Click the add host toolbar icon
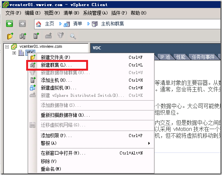 tap(36, 36)
